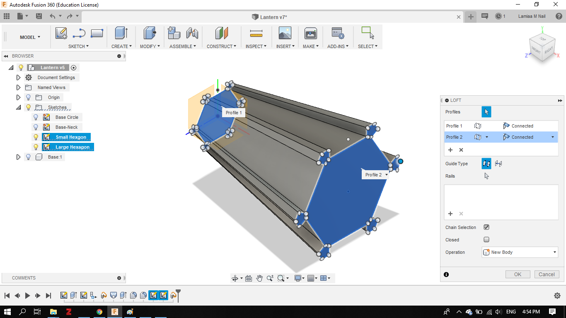Viewport: 566px width, 318px height.
Task: Open the notifications comment icon at top right
Action: 485,16
